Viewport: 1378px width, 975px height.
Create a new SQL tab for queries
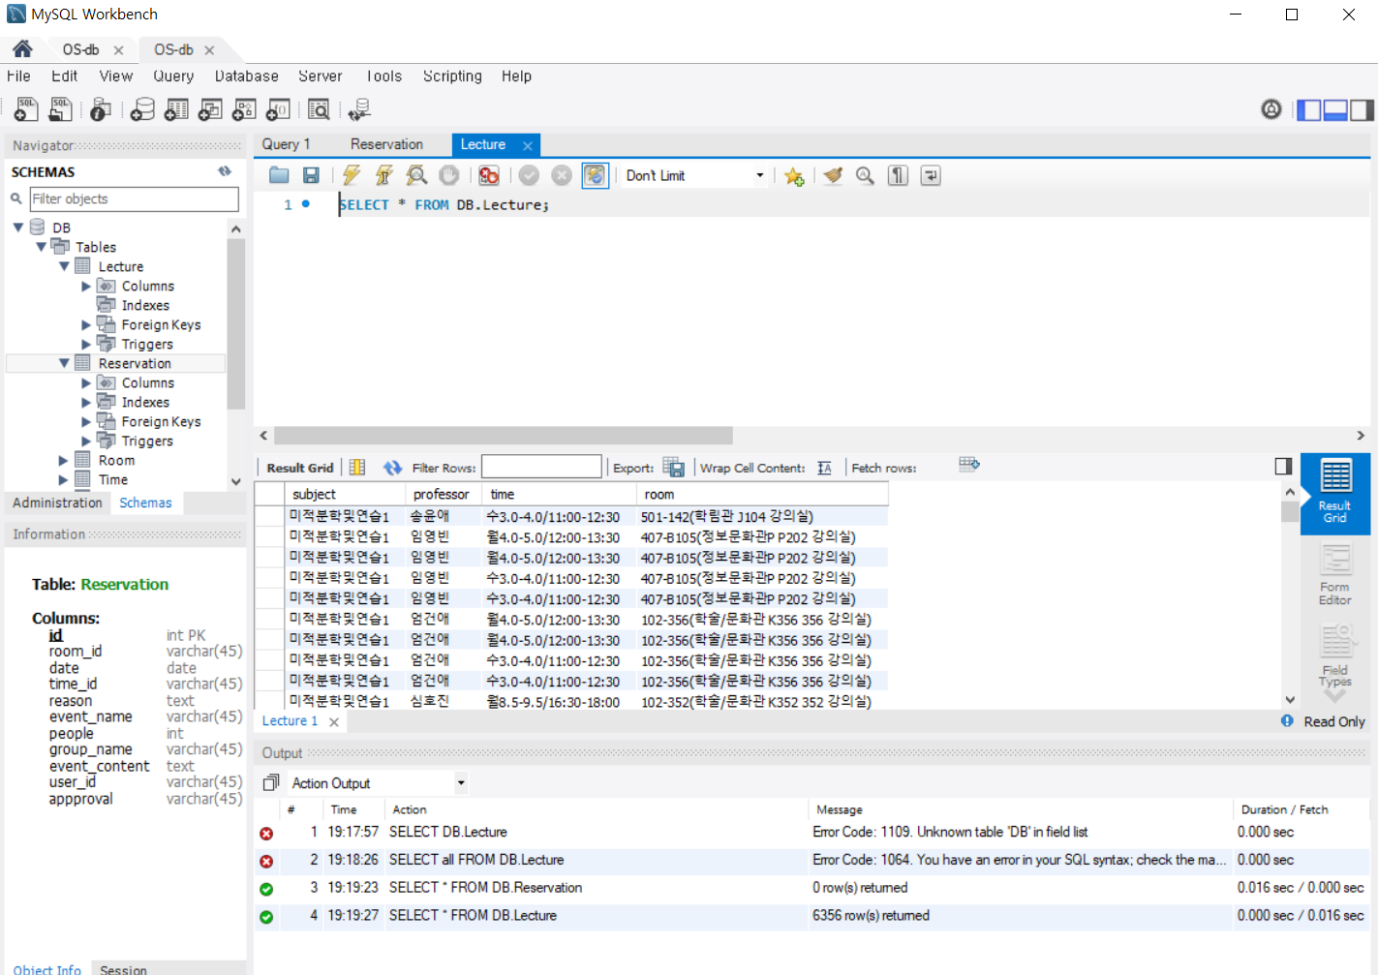point(26,109)
